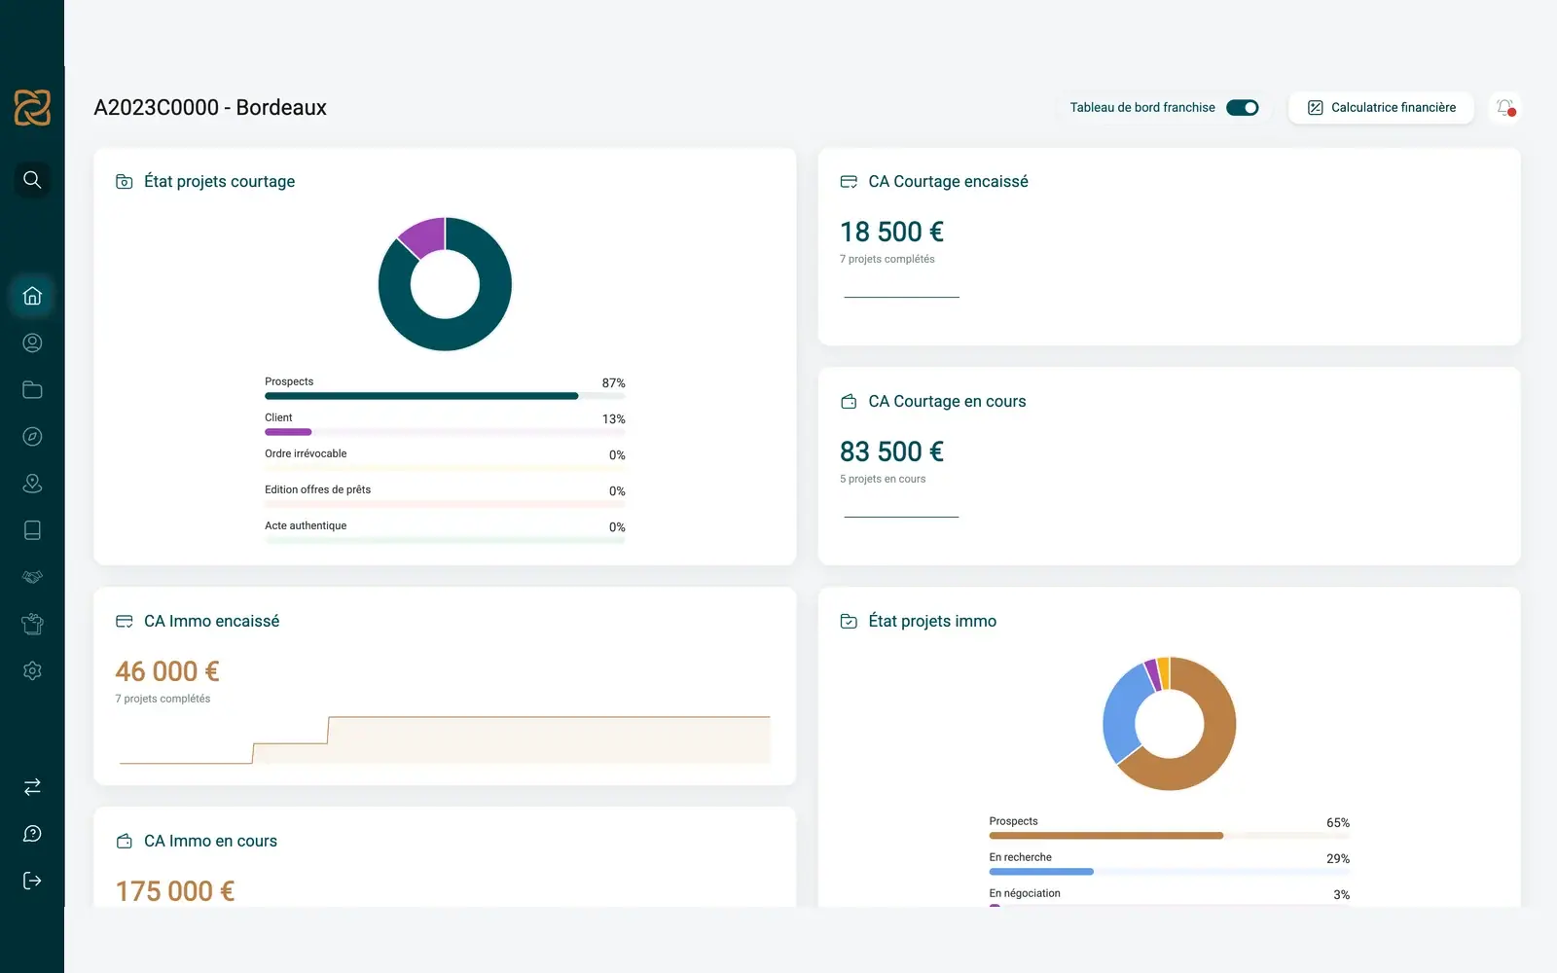
Task: Click the 5 projets en cours text
Action: pos(883,479)
